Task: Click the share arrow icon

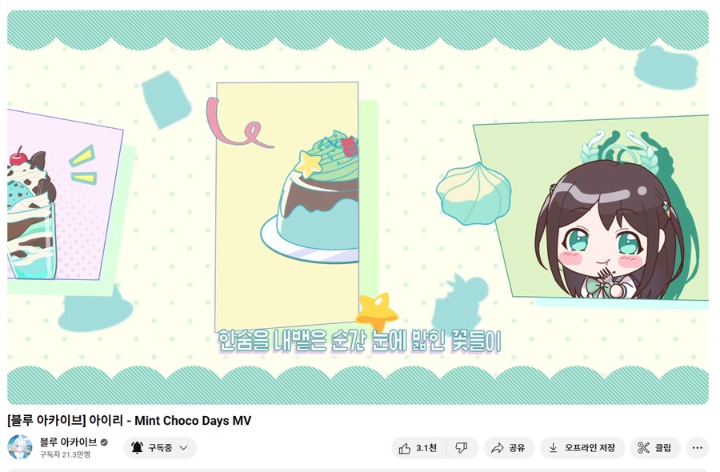Action: tap(498, 448)
